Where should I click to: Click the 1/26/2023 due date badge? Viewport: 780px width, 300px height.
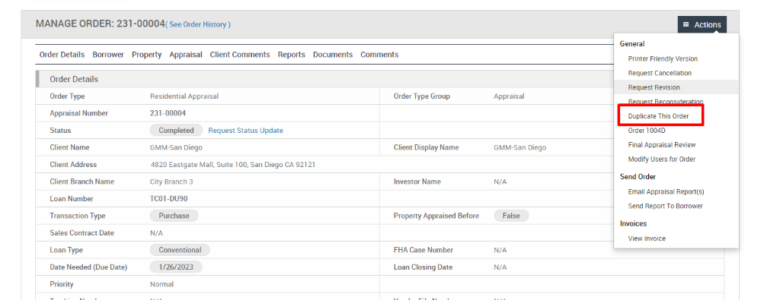176,267
